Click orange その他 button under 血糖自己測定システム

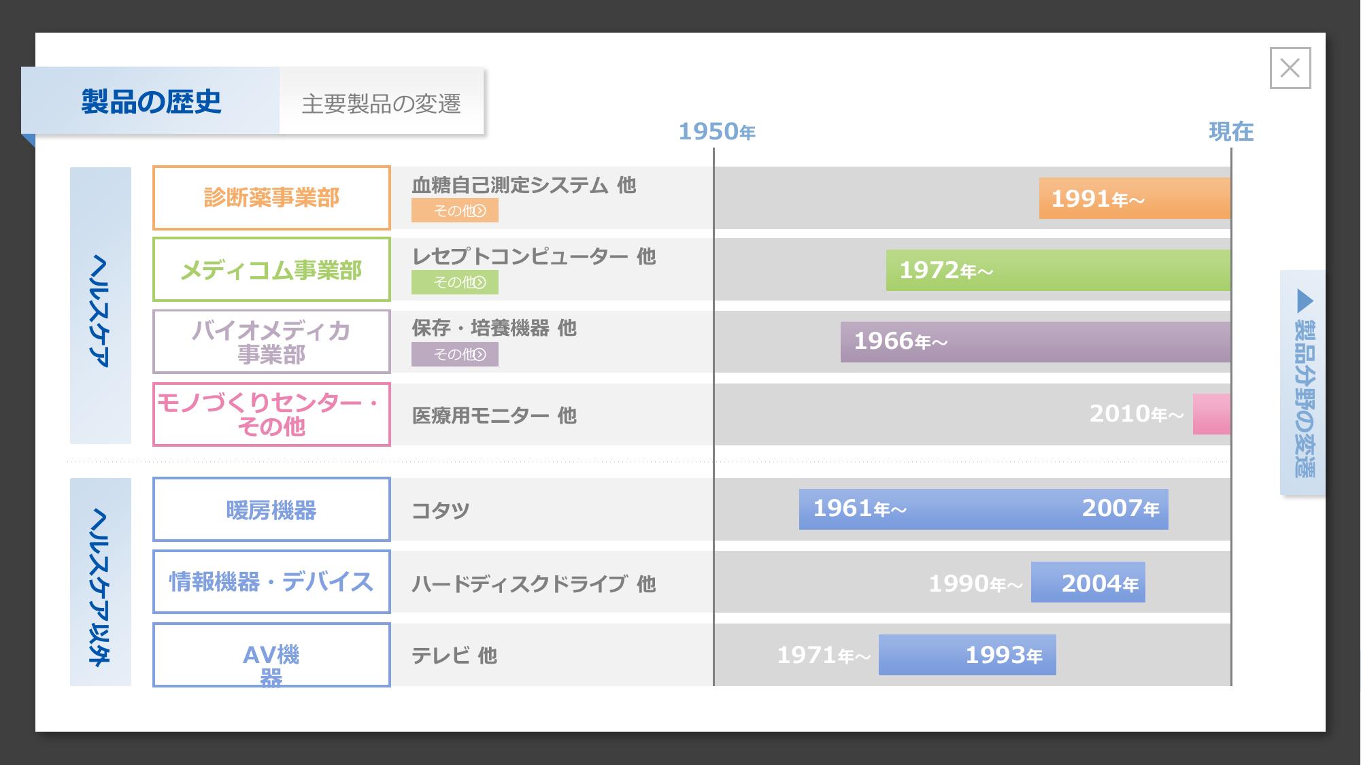point(454,211)
